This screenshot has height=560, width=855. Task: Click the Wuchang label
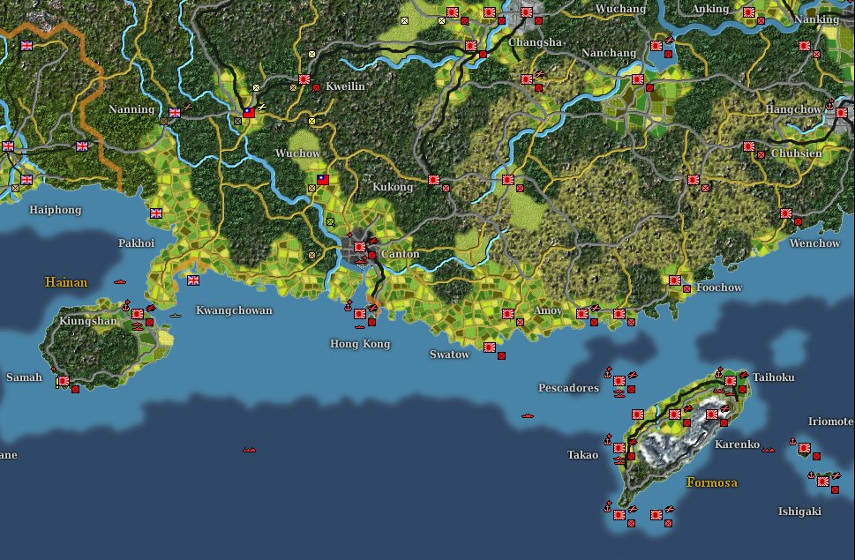pyautogui.click(x=620, y=9)
